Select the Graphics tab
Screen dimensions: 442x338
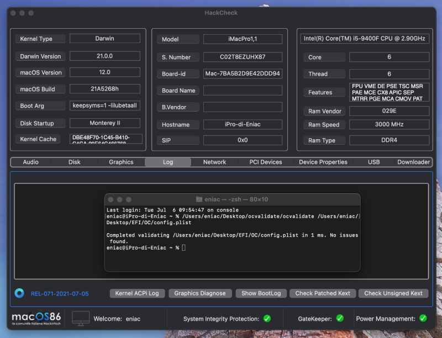pyautogui.click(x=121, y=162)
